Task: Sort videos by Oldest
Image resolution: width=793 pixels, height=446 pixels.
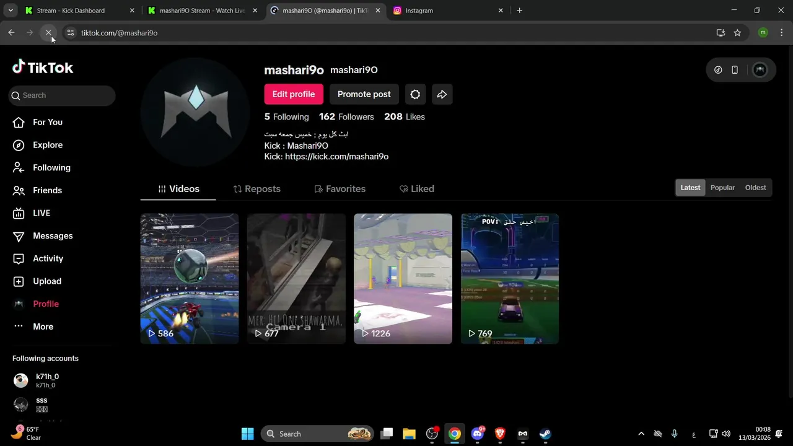Action: [x=755, y=188]
